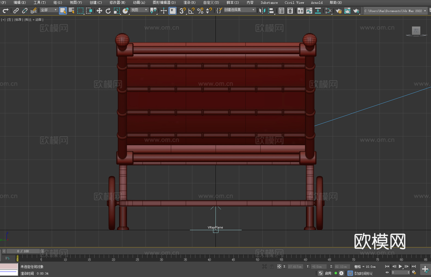The height and width of the screenshot is (277, 431).
Task: Choose the Rectangular Selection Region icon
Action: click(80, 11)
